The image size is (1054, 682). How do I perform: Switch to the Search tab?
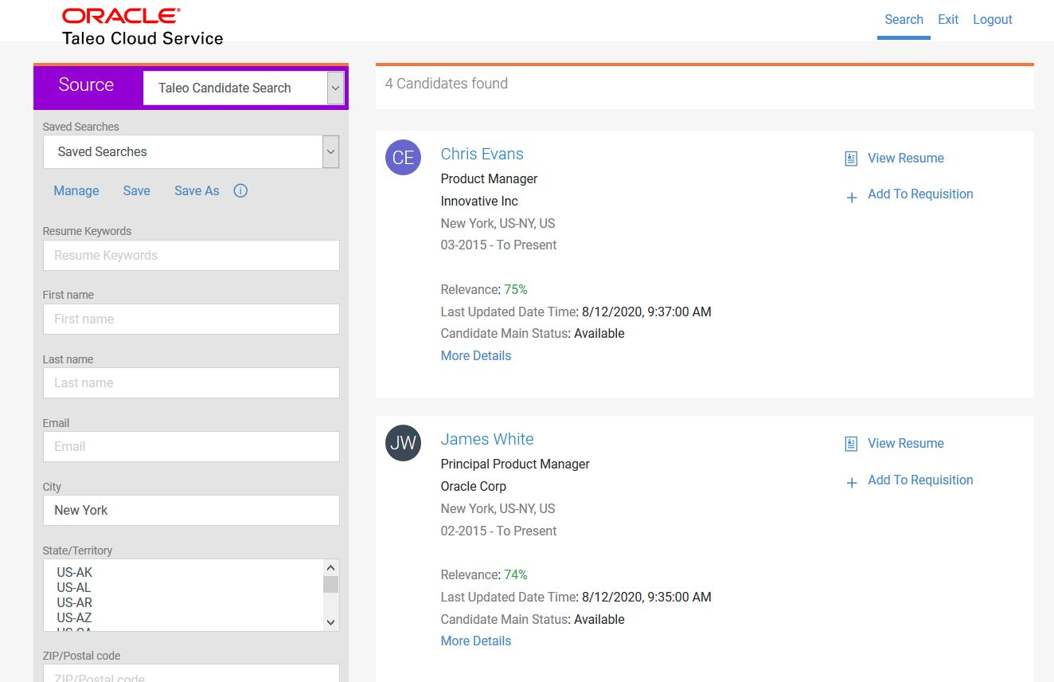[x=904, y=20]
